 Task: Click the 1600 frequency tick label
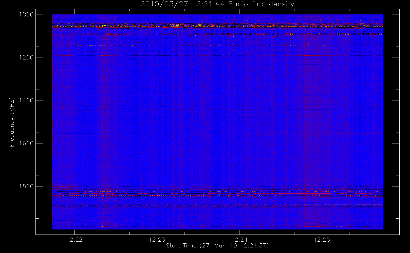(26, 143)
